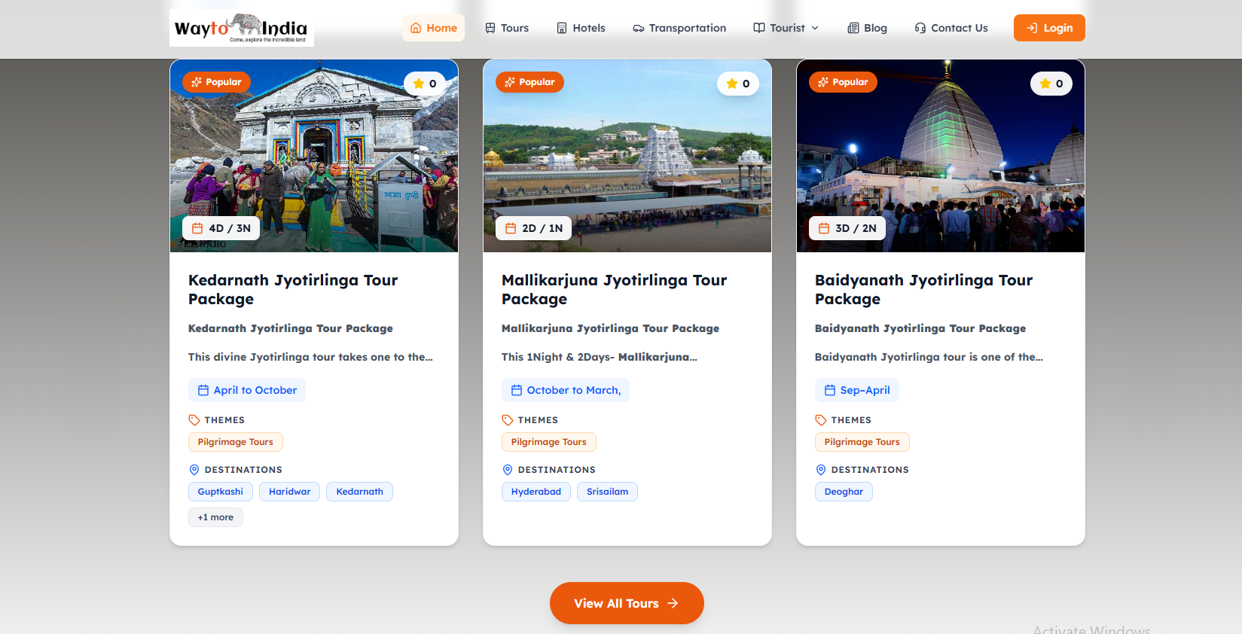Click the star rating badge on Baidyanath card
The height and width of the screenshot is (634, 1242).
tap(1051, 84)
